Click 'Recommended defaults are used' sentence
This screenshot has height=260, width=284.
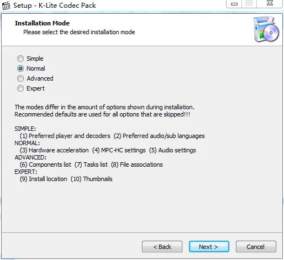pos(102,114)
